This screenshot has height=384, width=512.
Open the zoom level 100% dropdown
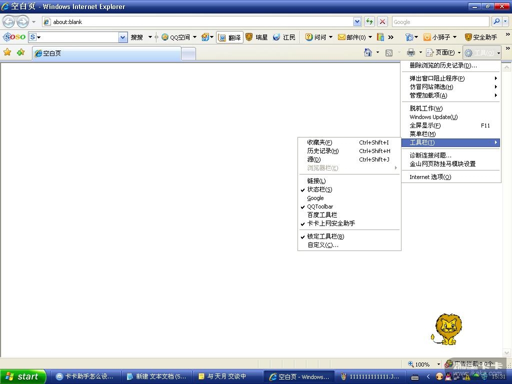pos(438,364)
